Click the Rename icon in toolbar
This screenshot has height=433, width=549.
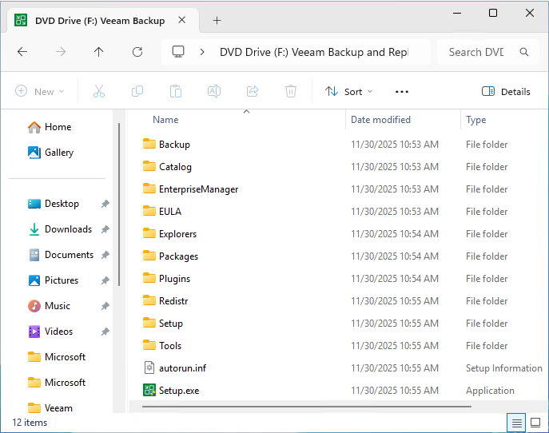(214, 92)
